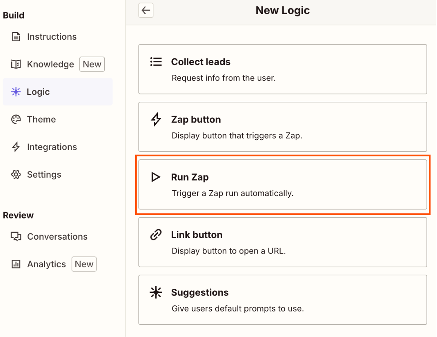Screen dimensions: 437x337
Task: Click the Zap button lightning icon
Action: click(156, 120)
